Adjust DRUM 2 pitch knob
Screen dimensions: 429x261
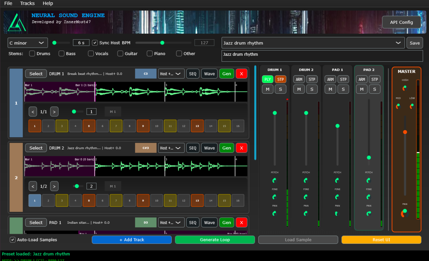(306, 180)
